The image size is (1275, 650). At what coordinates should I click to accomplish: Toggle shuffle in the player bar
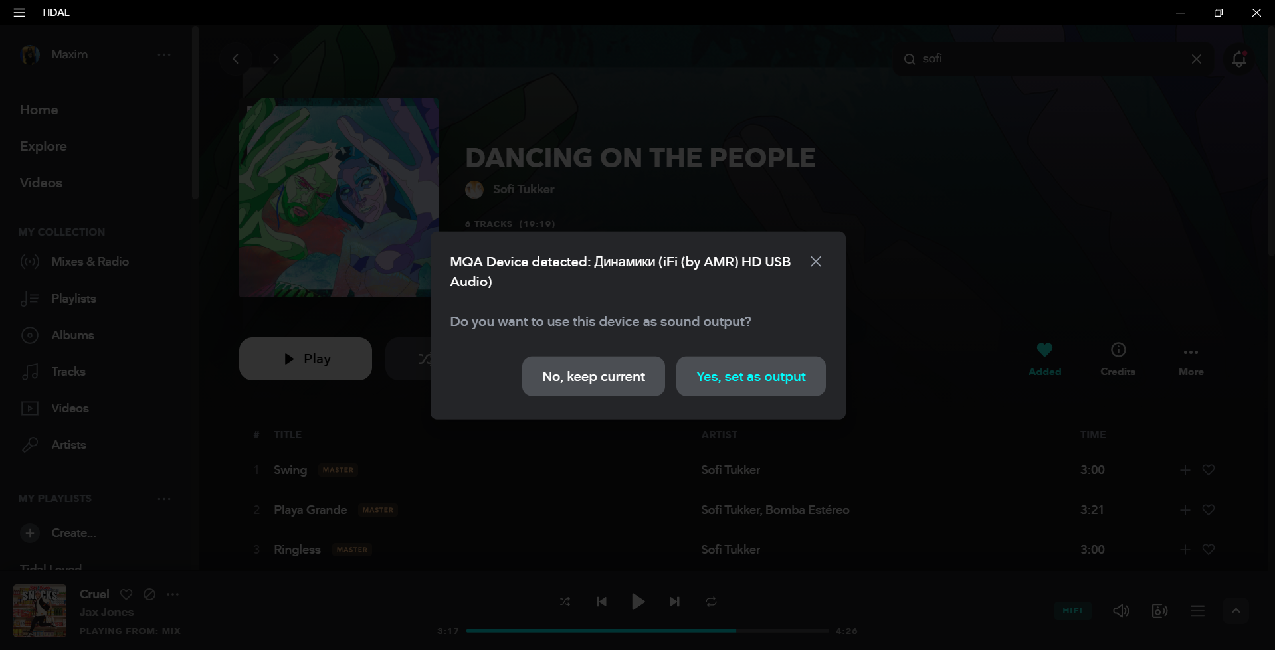pyautogui.click(x=565, y=602)
